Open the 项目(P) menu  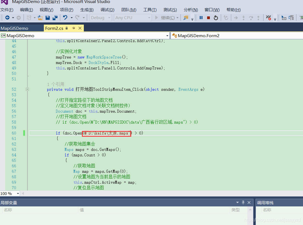[67, 10]
